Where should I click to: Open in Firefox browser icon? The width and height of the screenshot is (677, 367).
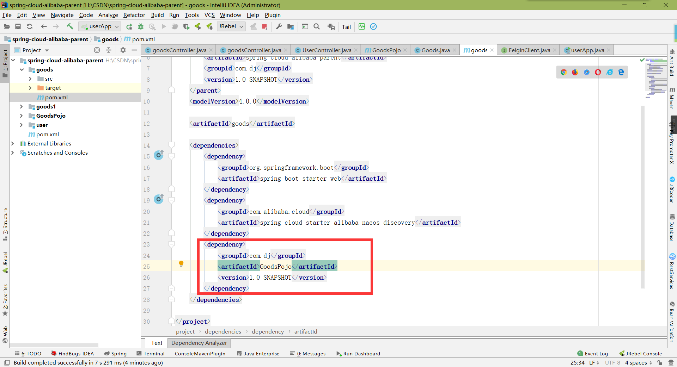pyautogui.click(x=575, y=72)
